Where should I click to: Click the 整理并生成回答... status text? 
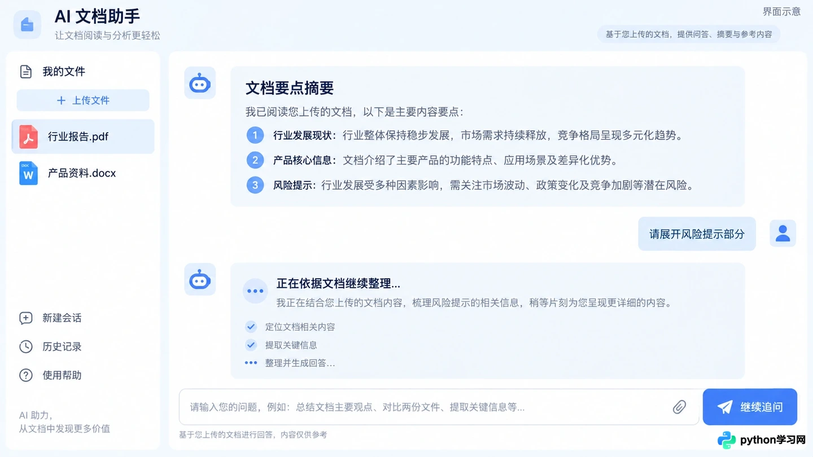pos(300,363)
